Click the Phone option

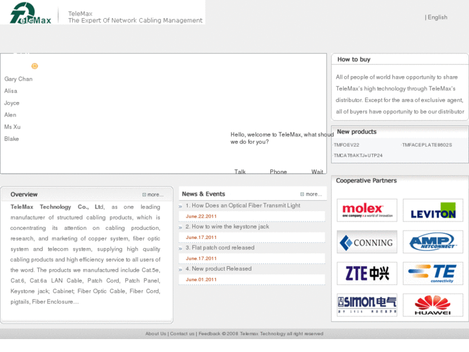click(x=278, y=171)
